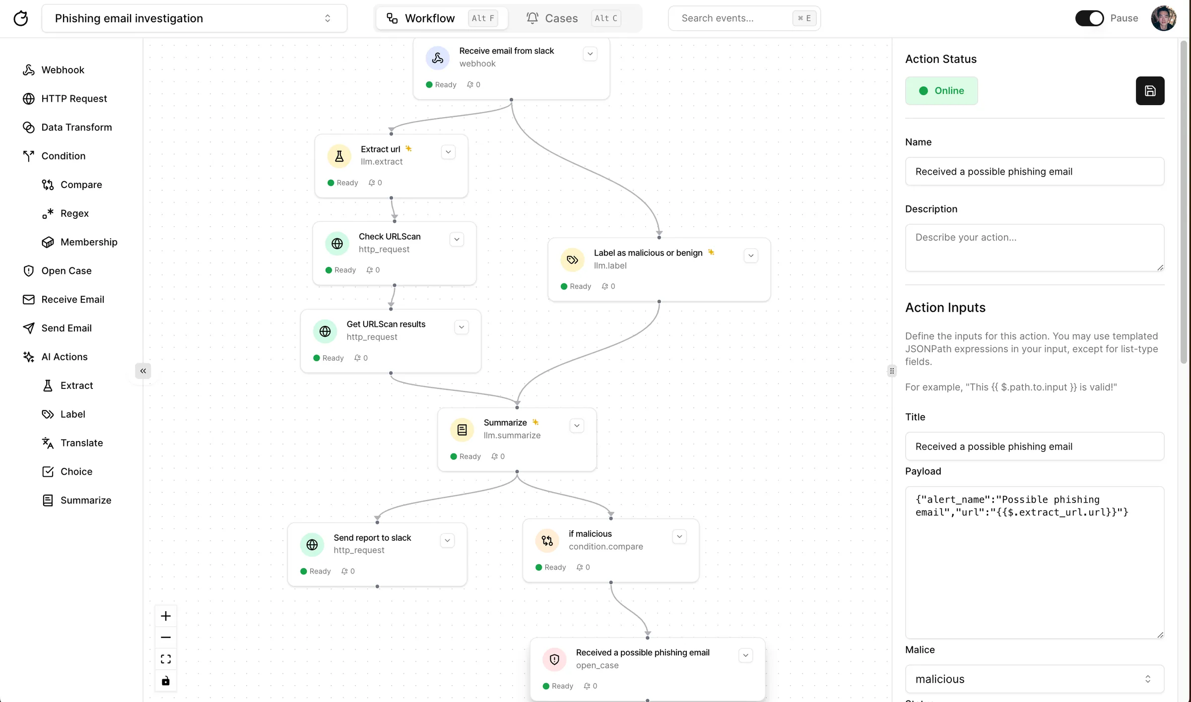Select the Regex data transform
This screenshot has height=702, width=1191.
tap(74, 213)
